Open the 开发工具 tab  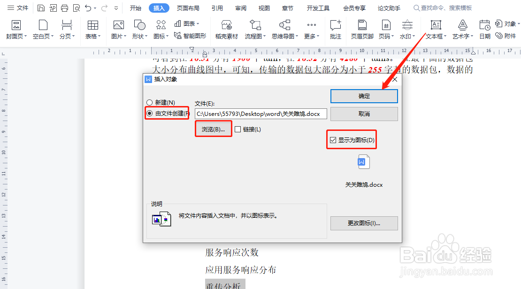pyautogui.click(x=318, y=8)
